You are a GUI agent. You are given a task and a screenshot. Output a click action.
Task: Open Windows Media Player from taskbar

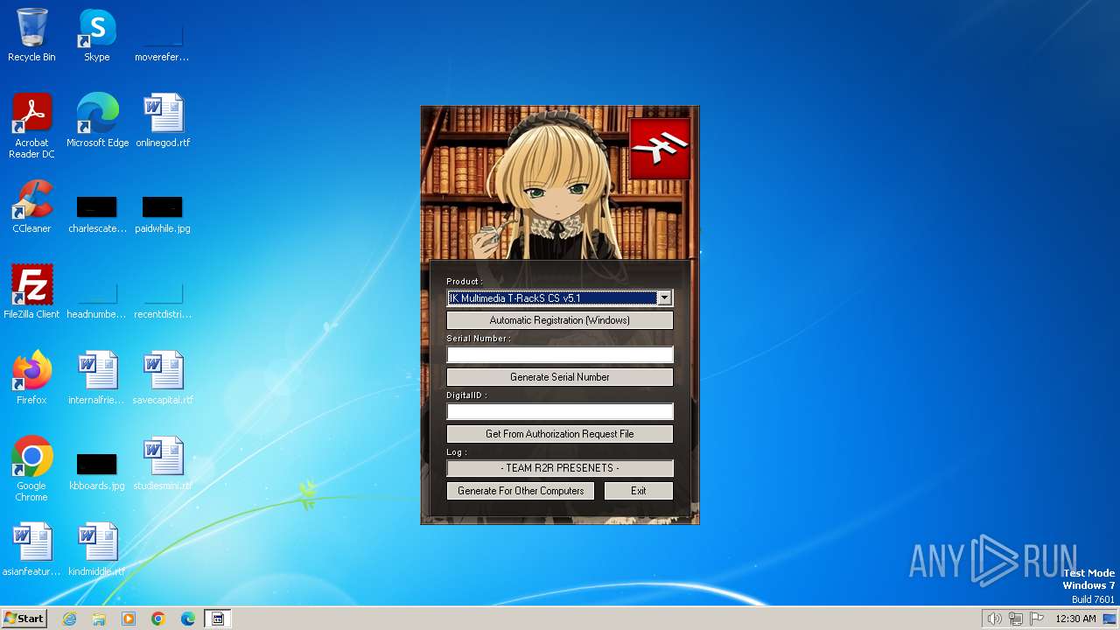click(129, 619)
